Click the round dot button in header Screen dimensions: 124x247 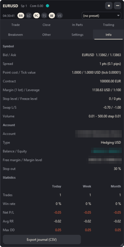click(109, 6)
